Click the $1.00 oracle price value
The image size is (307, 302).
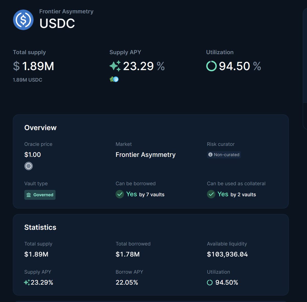[x=32, y=155]
